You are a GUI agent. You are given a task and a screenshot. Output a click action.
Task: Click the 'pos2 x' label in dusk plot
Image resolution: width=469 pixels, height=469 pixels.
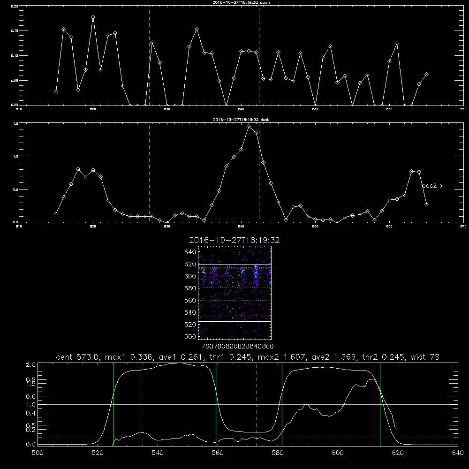coord(432,186)
